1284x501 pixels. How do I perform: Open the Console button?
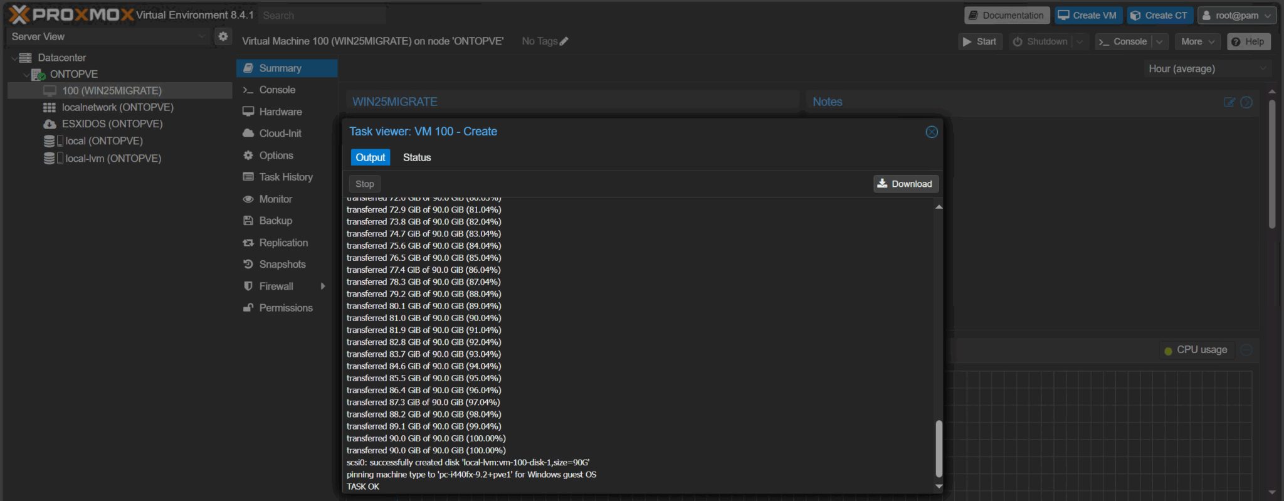[x=1123, y=41]
